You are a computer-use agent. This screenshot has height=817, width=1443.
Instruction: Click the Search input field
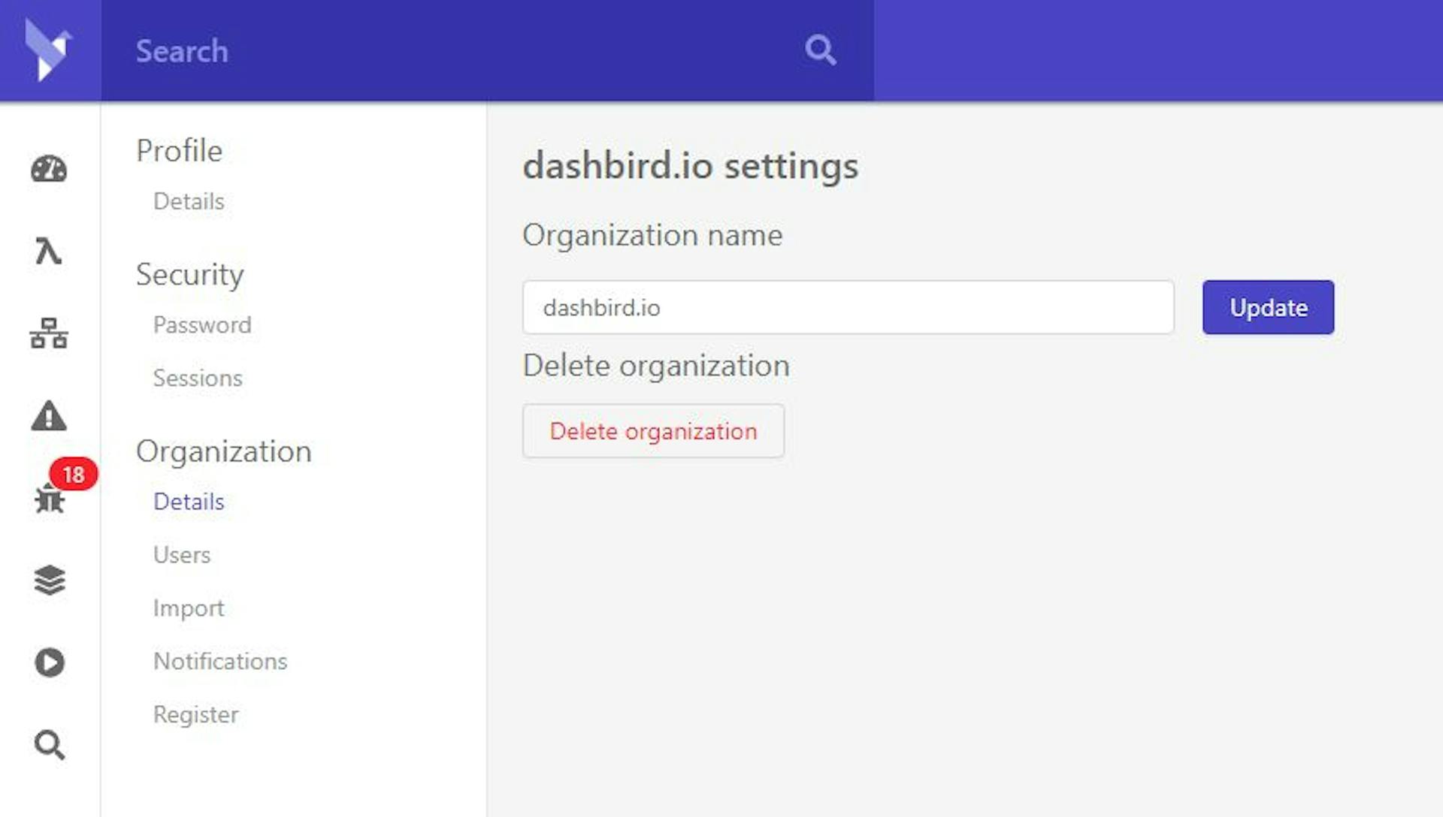(451, 50)
